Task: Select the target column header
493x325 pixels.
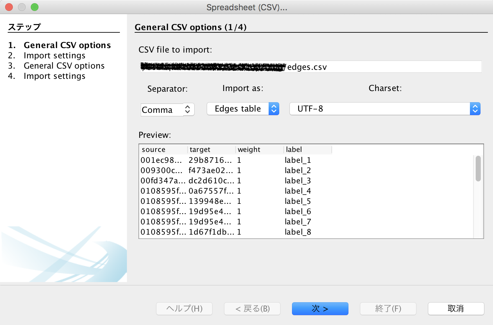Action: (x=212, y=150)
